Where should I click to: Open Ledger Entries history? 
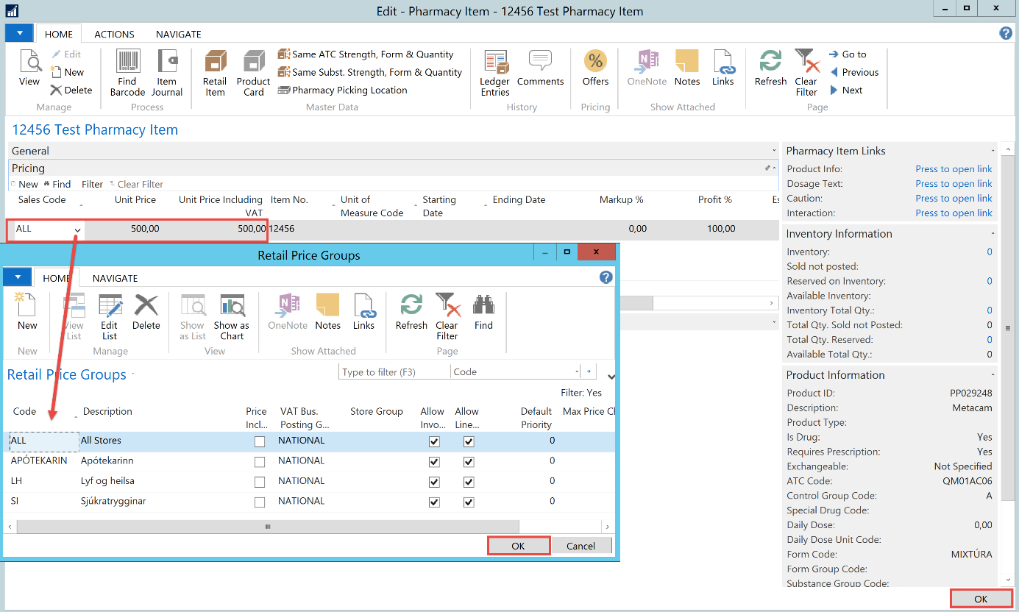tap(495, 73)
